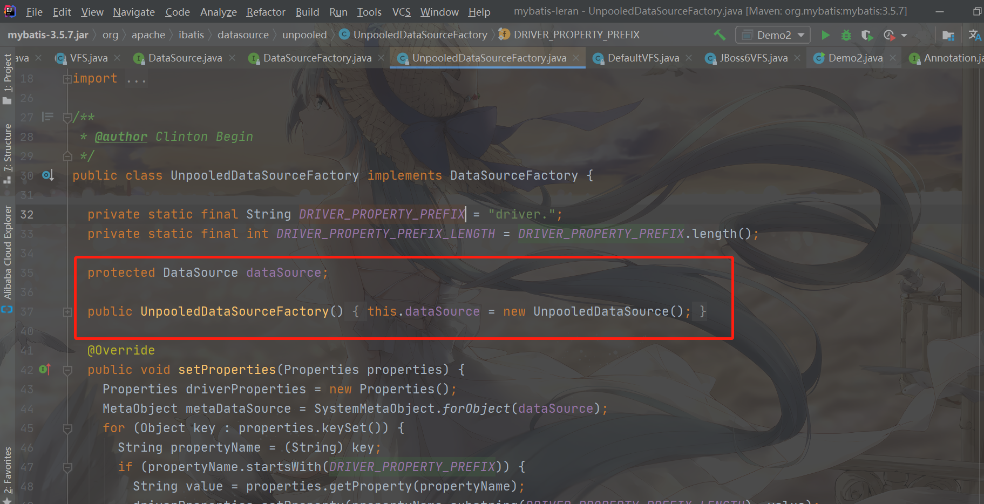984x504 pixels.
Task: Switch to the DefaultVFS.java tab
Action: pos(643,58)
